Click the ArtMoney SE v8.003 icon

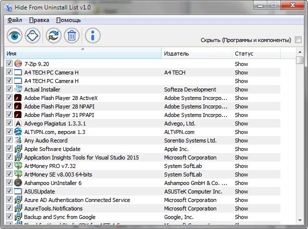18,174
